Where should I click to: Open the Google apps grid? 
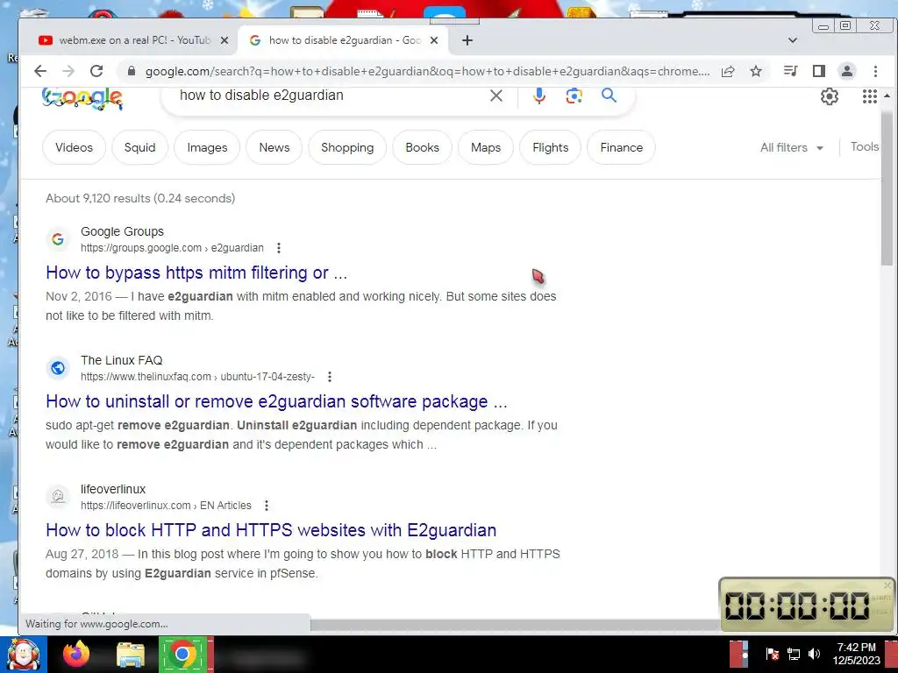pyautogui.click(x=869, y=96)
